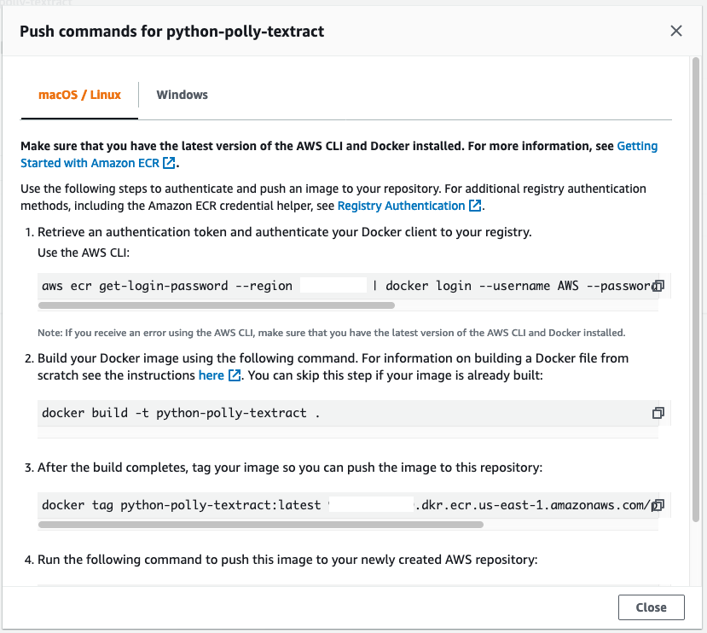Follow the 'here' Docker file instructions link
This screenshot has height=633, width=707.
tap(211, 375)
